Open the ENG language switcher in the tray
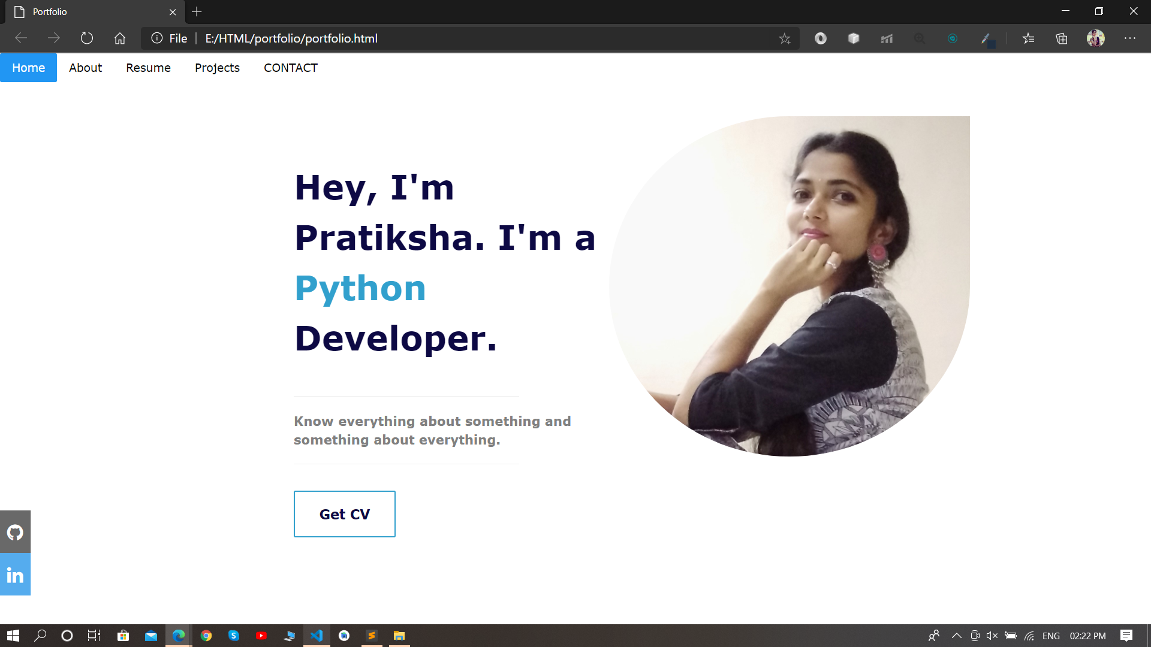This screenshot has width=1151, height=647. (1050, 636)
